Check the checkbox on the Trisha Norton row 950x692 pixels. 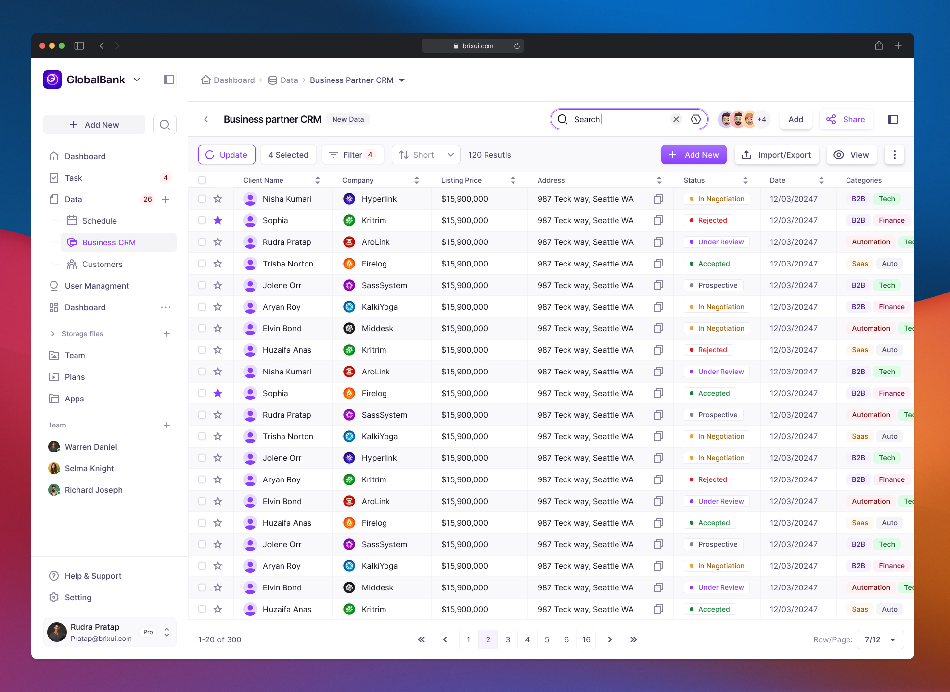(202, 264)
